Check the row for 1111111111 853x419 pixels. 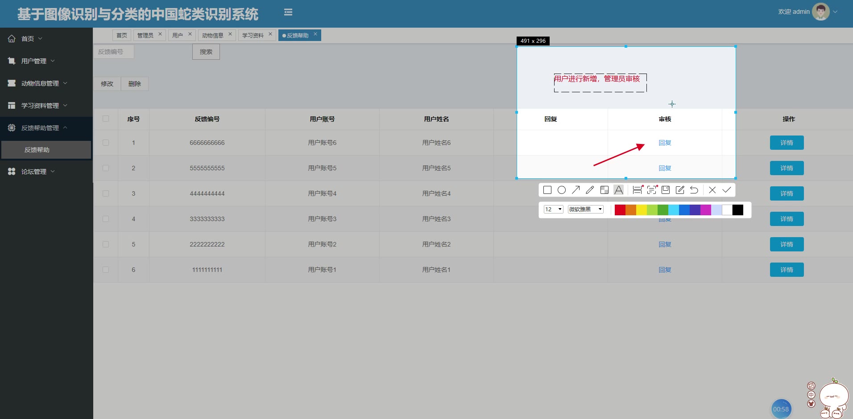click(x=106, y=270)
